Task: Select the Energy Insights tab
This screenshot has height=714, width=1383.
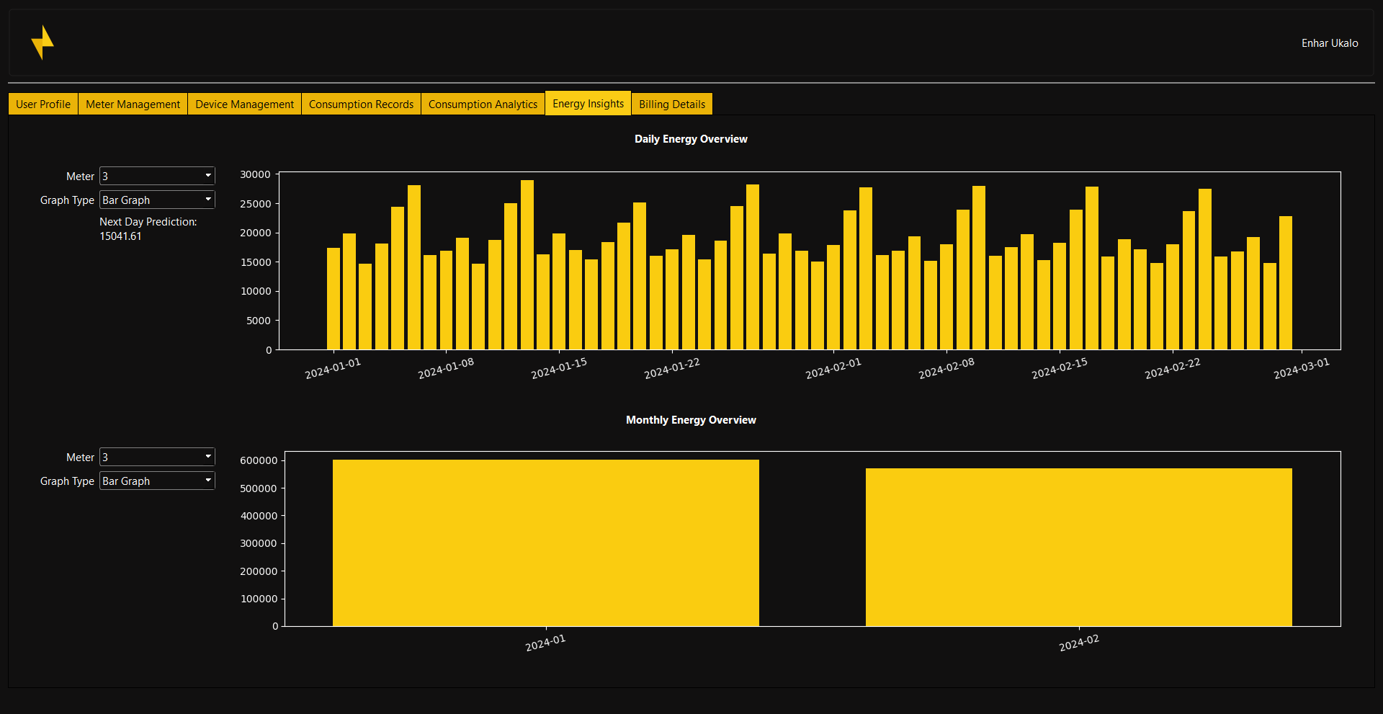Action: (x=588, y=103)
